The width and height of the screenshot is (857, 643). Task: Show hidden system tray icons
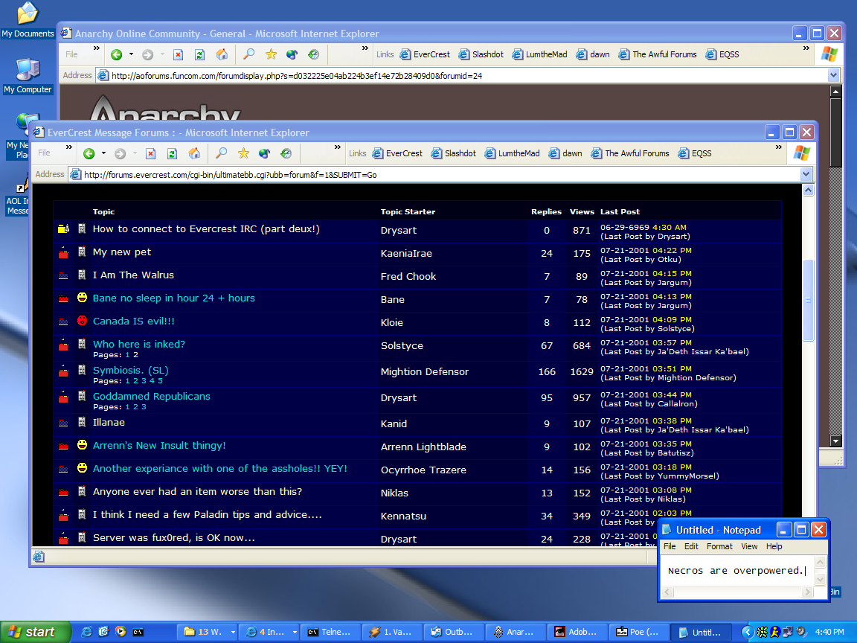coord(747,632)
